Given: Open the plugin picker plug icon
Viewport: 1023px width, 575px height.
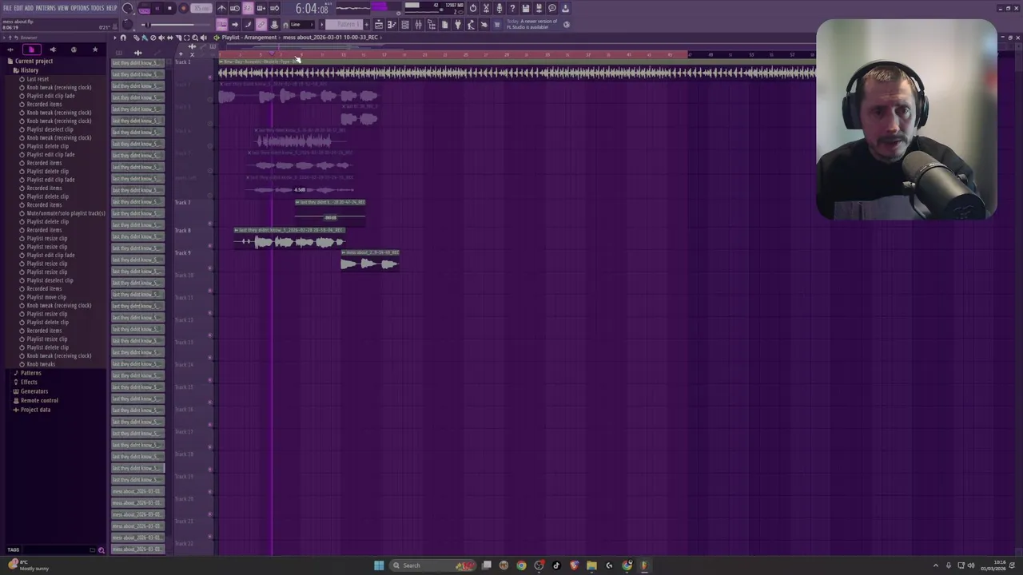Looking at the screenshot, I should pos(458,25).
